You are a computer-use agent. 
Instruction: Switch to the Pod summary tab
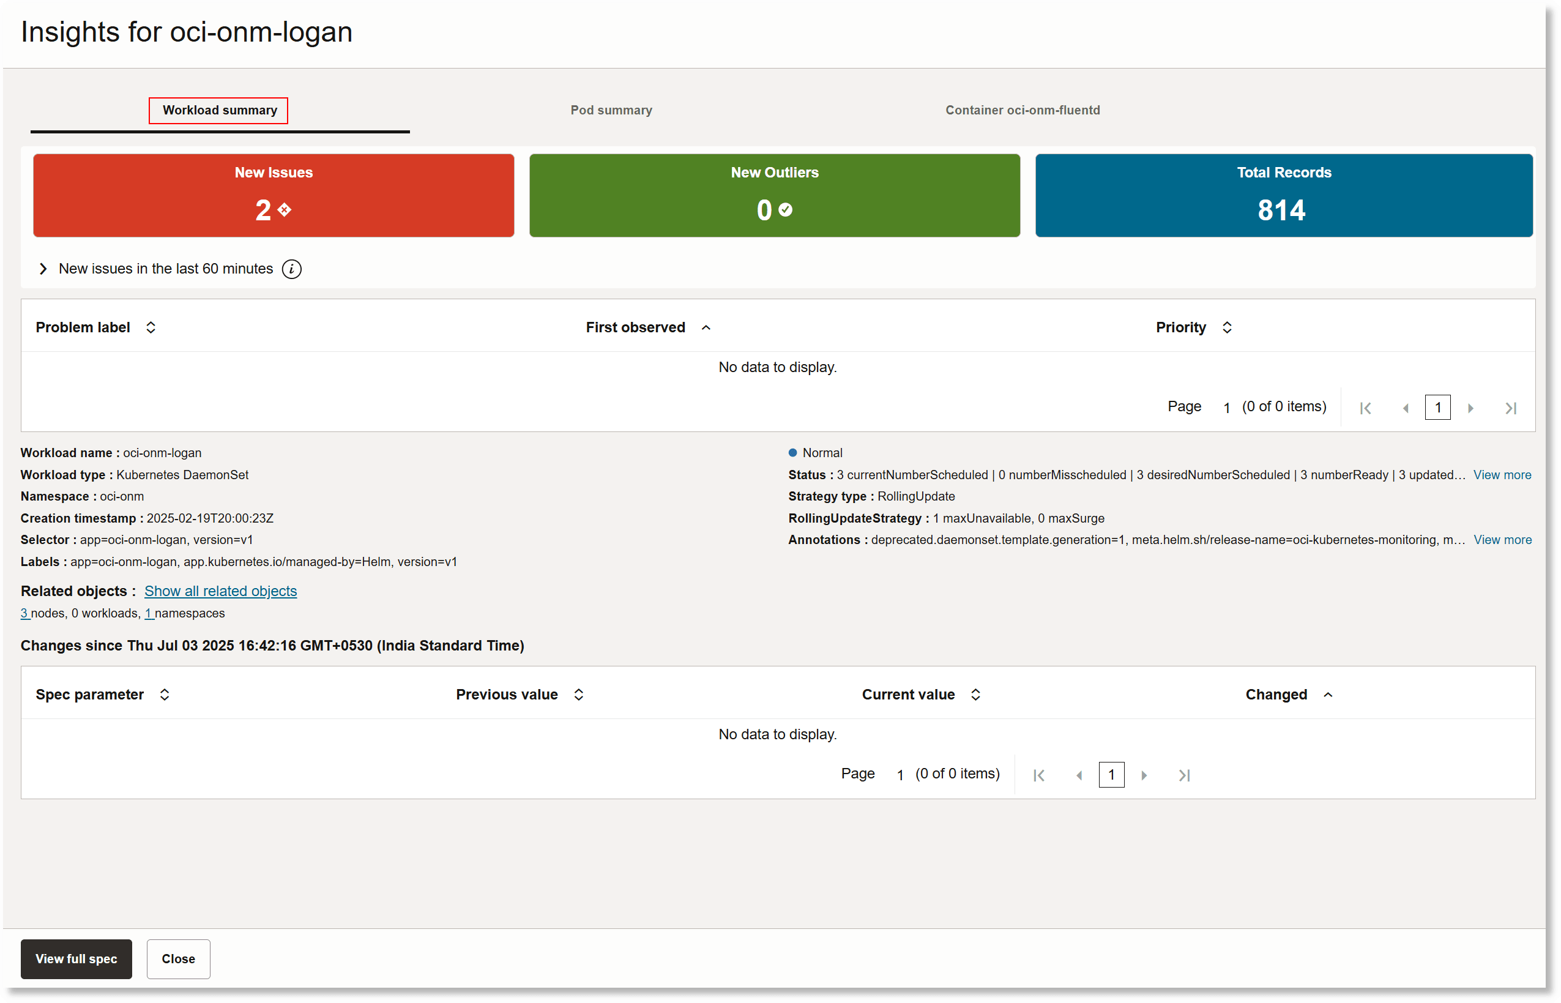click(x=611, y=110)
